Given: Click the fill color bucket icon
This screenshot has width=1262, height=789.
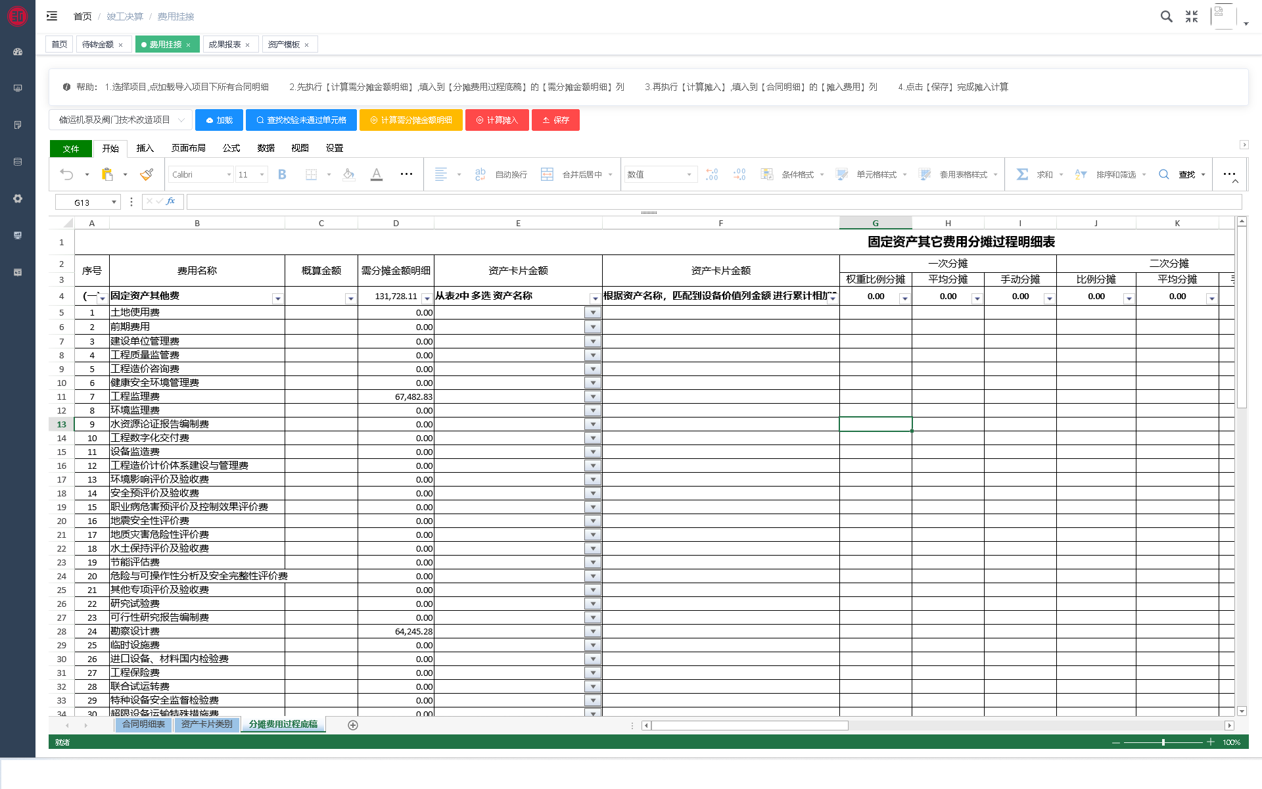Looking at the screenshot, I should pos(349,174).
